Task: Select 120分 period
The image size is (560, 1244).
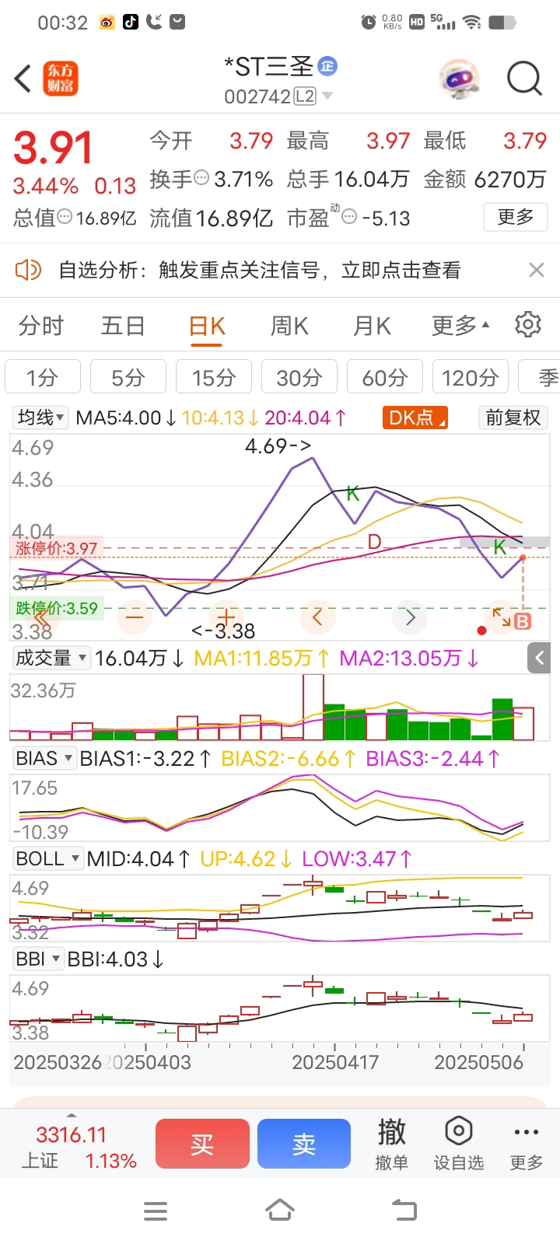Action: click(471, 378)
